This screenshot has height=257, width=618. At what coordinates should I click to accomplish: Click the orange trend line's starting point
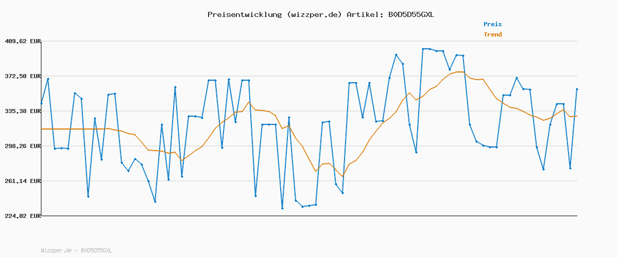(42, 129)
